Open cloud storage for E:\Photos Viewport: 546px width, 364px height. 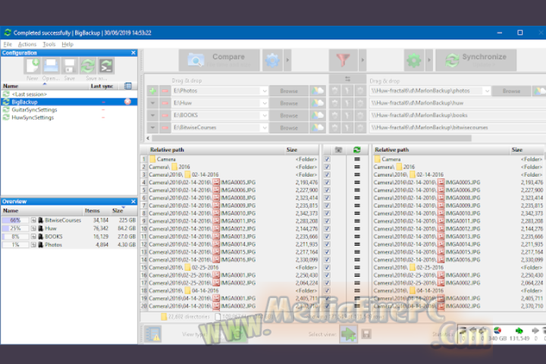pyautogui.click(x=317, y=91)
